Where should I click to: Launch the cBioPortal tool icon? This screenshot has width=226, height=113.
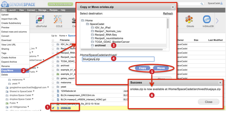coord(40,19)
